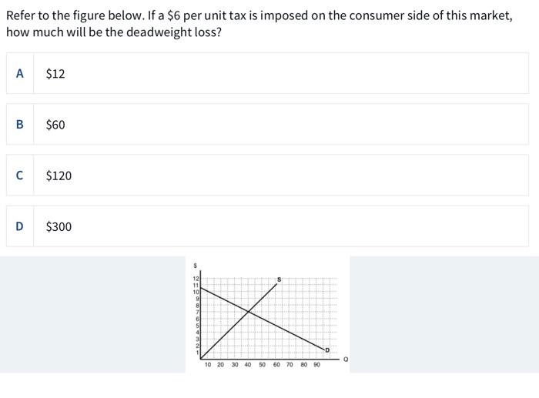Choose the $12 answer text
Image resolution: width=539 pixels, height=398 pixels.
[x=55, y=74]
